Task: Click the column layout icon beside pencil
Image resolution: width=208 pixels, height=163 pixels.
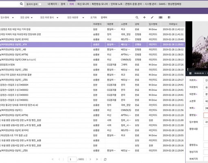Action: coord(160,18)
